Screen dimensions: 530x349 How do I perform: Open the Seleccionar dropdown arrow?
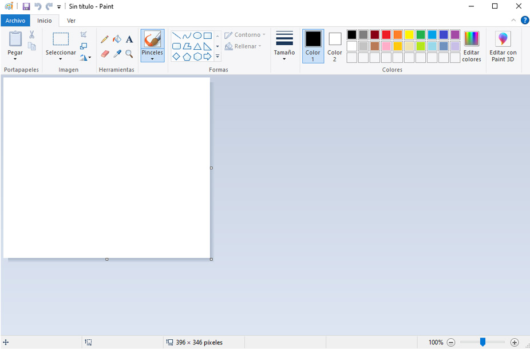click(61, 58)
